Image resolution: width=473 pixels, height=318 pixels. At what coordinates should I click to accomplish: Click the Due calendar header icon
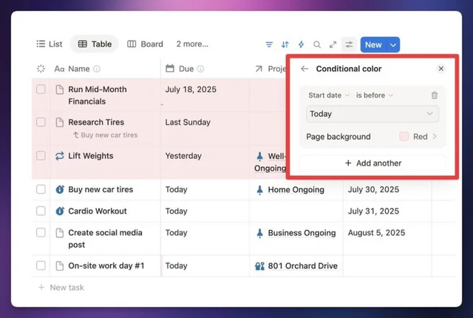coord(170,69)
